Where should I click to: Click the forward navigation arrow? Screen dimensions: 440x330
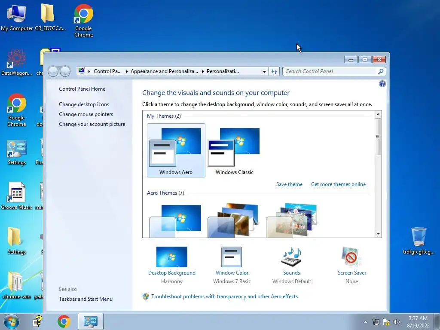pyautogui.click(x=65, y=71)
